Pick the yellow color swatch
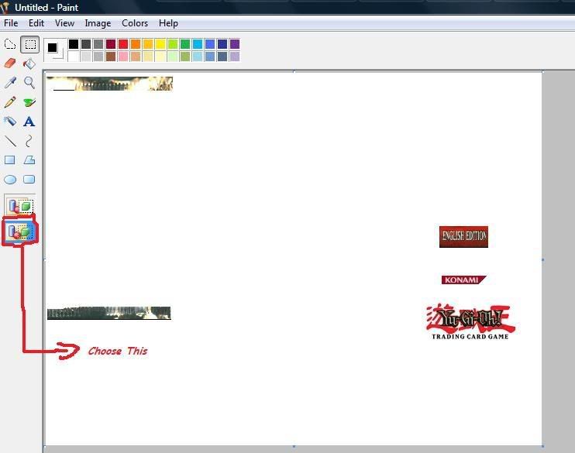Image resolution: width=575 pixels, height=453 pixels. click(x=160, y=44)
